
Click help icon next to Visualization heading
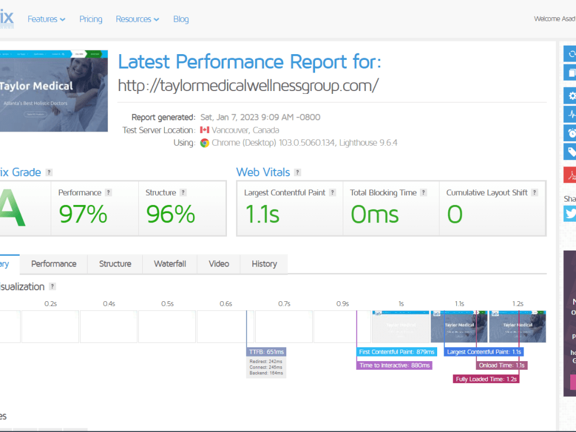52,286
